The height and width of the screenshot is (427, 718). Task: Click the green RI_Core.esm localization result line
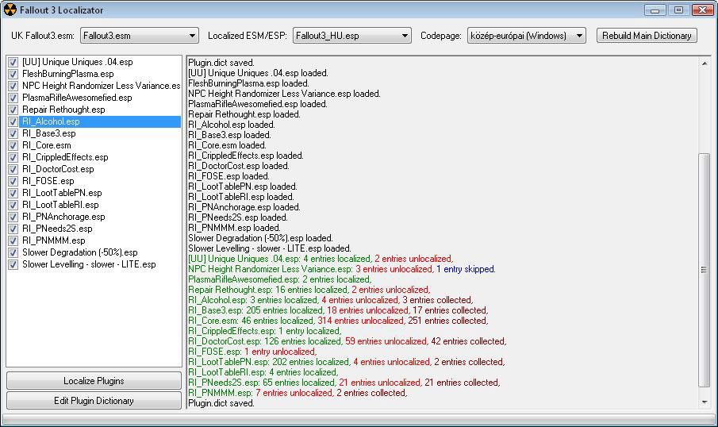tap(338, 321)
